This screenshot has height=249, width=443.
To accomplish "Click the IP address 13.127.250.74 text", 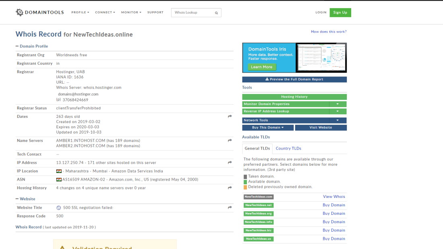I will tap(70, 163).
